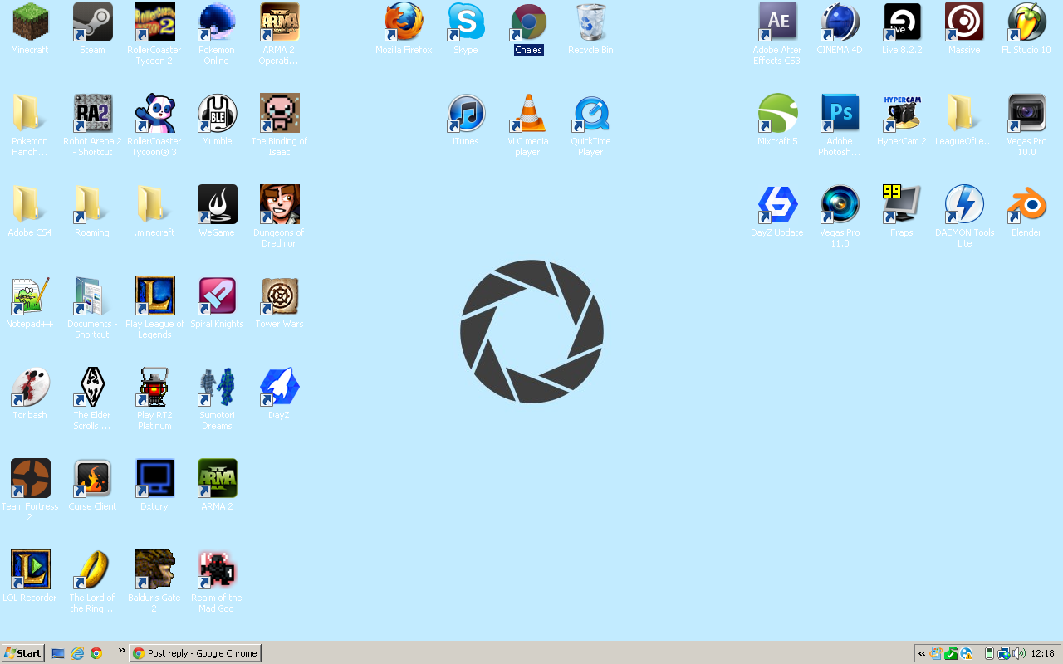Click the Fraps shortcut icon
This screenshot has width=1063, height=664.
point(902,205)
